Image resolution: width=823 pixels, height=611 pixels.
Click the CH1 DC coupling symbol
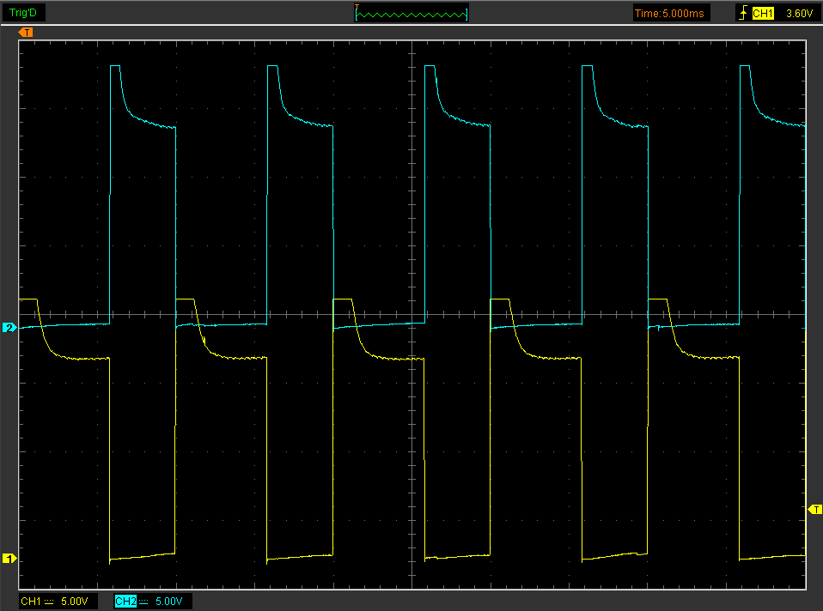(x=50, y=602)
